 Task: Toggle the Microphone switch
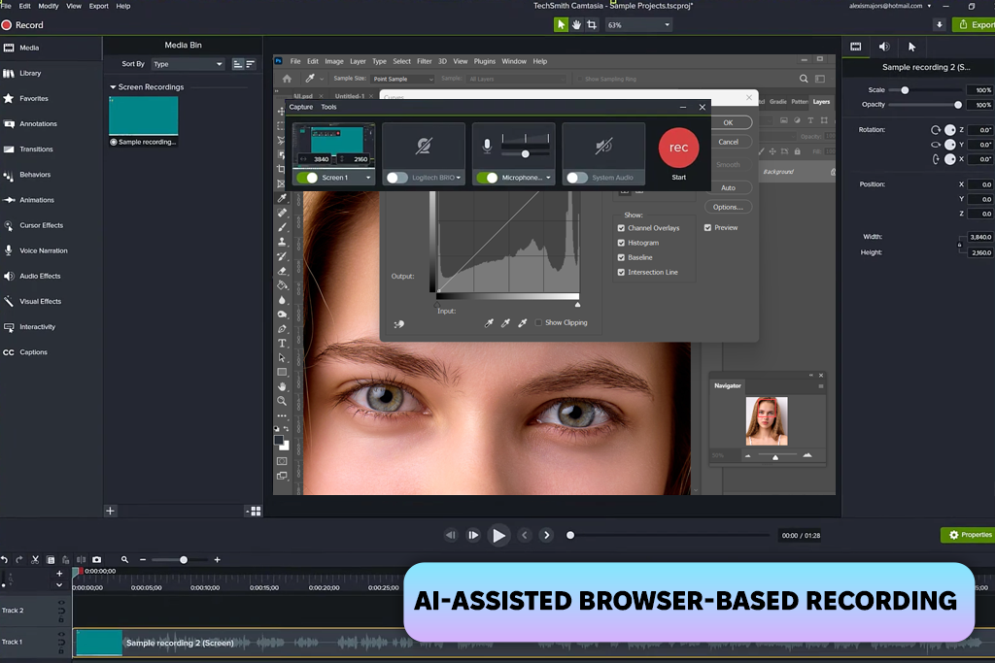click(x=488, y=178)
